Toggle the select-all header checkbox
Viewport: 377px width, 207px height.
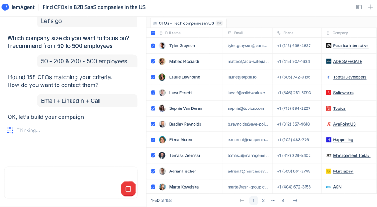(153, 33)
